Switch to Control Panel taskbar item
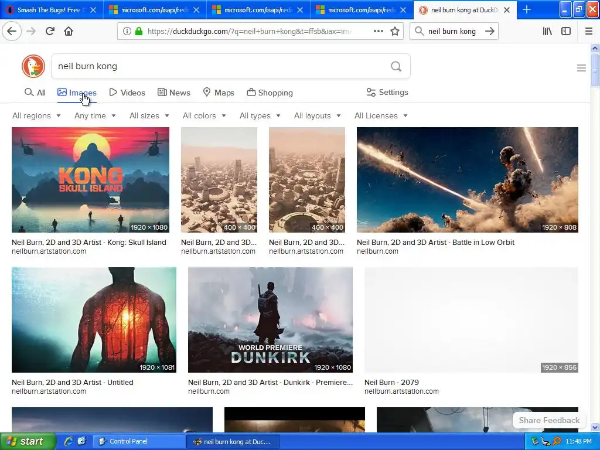This screenshot has width=600, height=450. click(x=139, y=442)
